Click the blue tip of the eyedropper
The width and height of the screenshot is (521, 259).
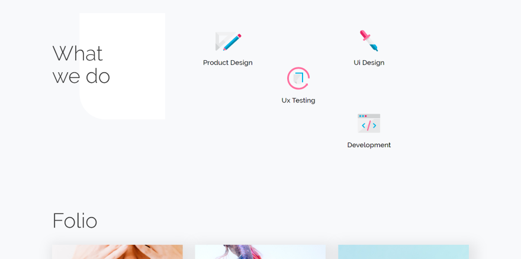[x=374, y=47]
